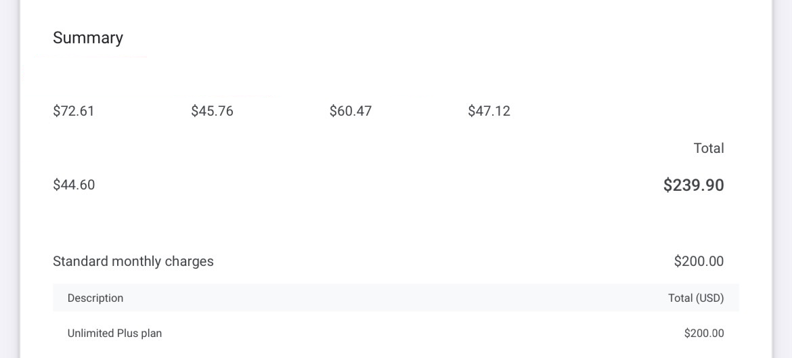Image resolution: width=792 pixels, height=358 pixels.
Task: Click the gray table header bar
Action: 395,298
